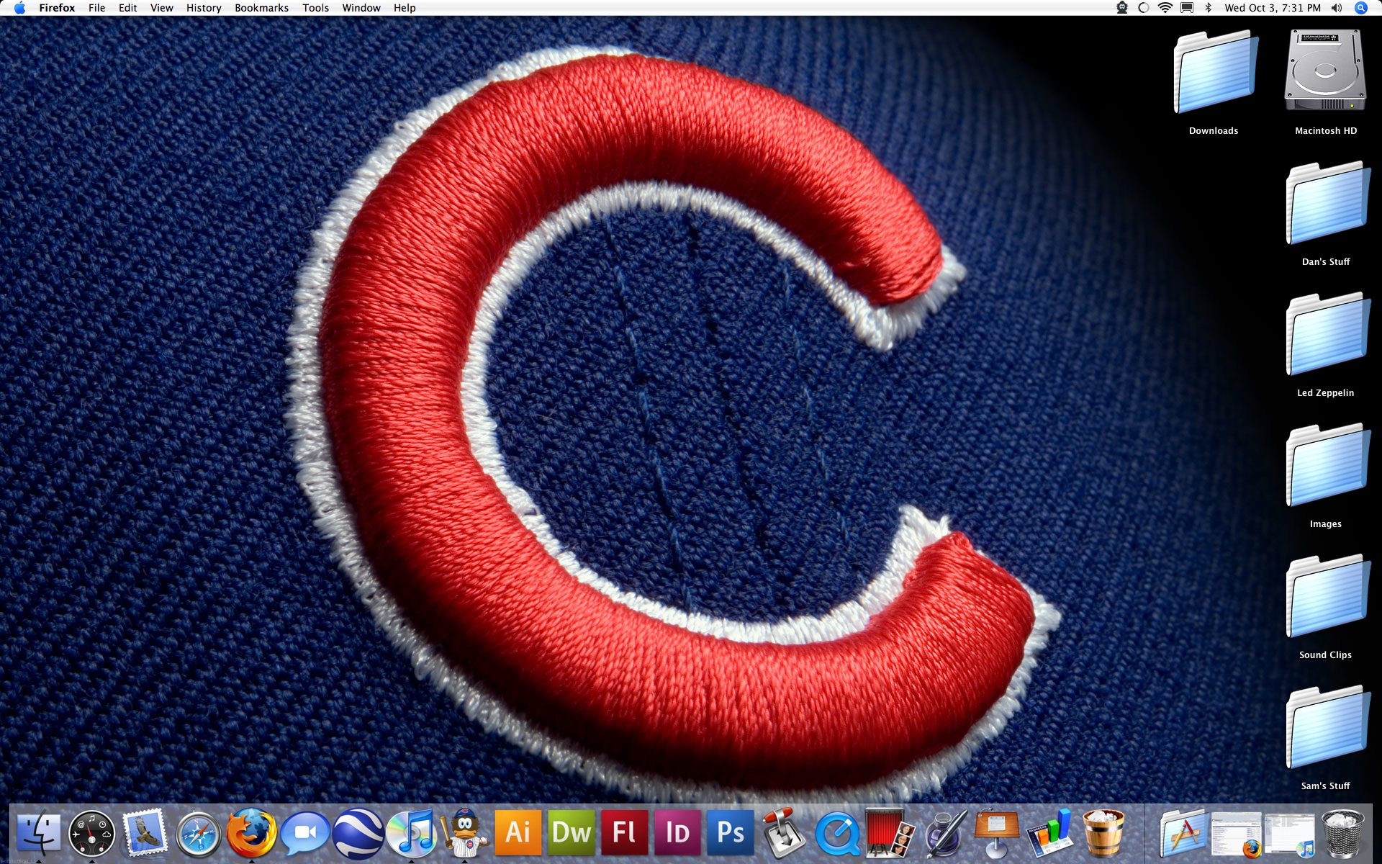
Task: Open the Window menu
Action: point(361,8)
